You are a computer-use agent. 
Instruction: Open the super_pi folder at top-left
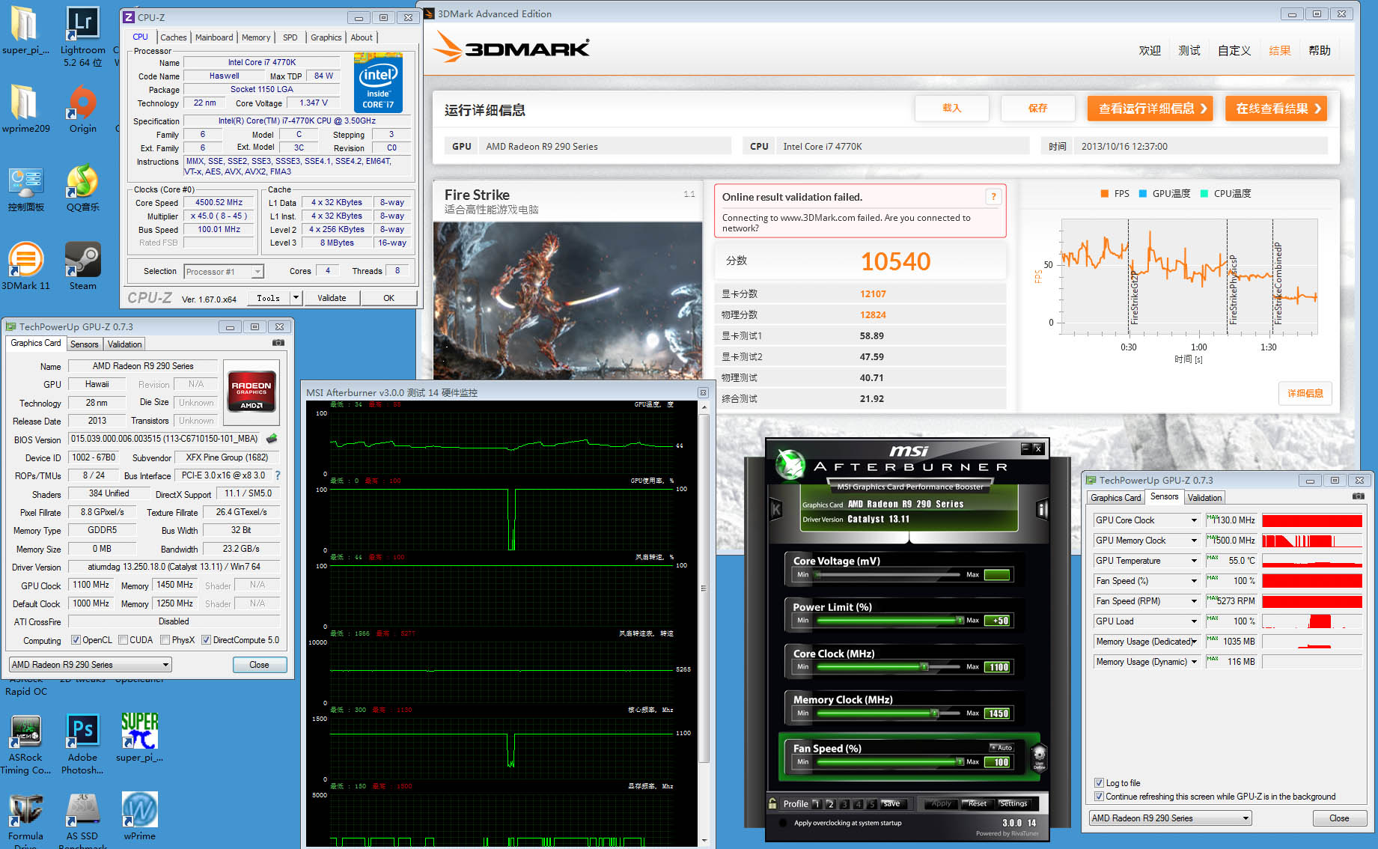[x=25, y=31]
